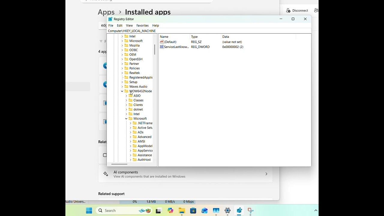The image size is (384, 216).
Task: Open AI components in Settings
Action: (185, 174)
